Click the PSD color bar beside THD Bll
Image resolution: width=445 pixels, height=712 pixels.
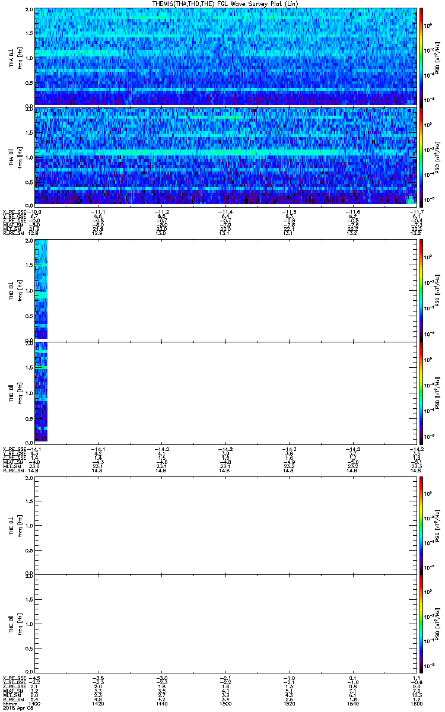coord(421,392)
